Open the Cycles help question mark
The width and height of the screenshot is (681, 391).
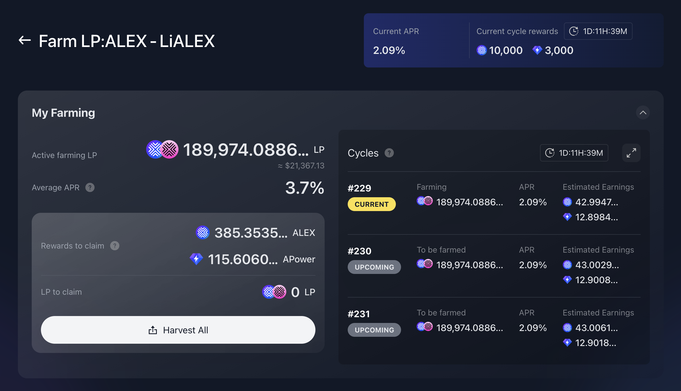click(389, 153)
